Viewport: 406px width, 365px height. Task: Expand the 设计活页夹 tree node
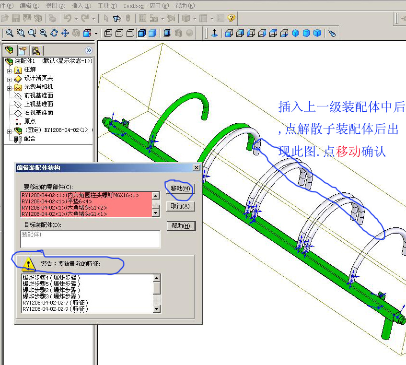pos(9,80)
